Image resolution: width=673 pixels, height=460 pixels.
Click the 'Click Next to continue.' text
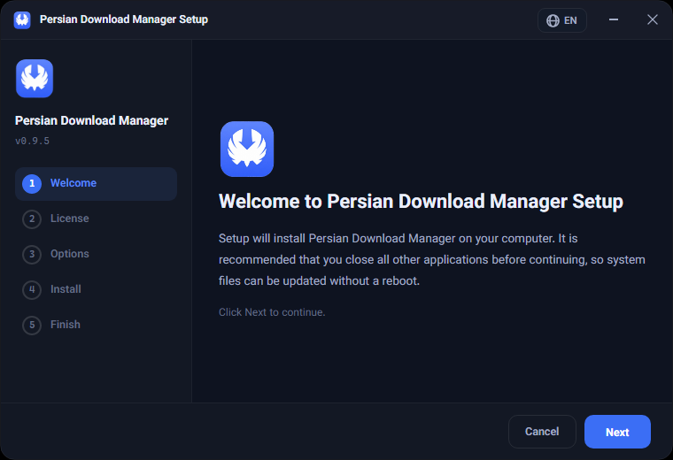click(272, 312)
